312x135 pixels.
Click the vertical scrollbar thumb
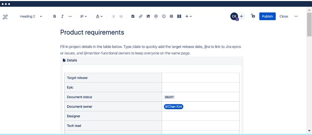click(x=309, y=24)
